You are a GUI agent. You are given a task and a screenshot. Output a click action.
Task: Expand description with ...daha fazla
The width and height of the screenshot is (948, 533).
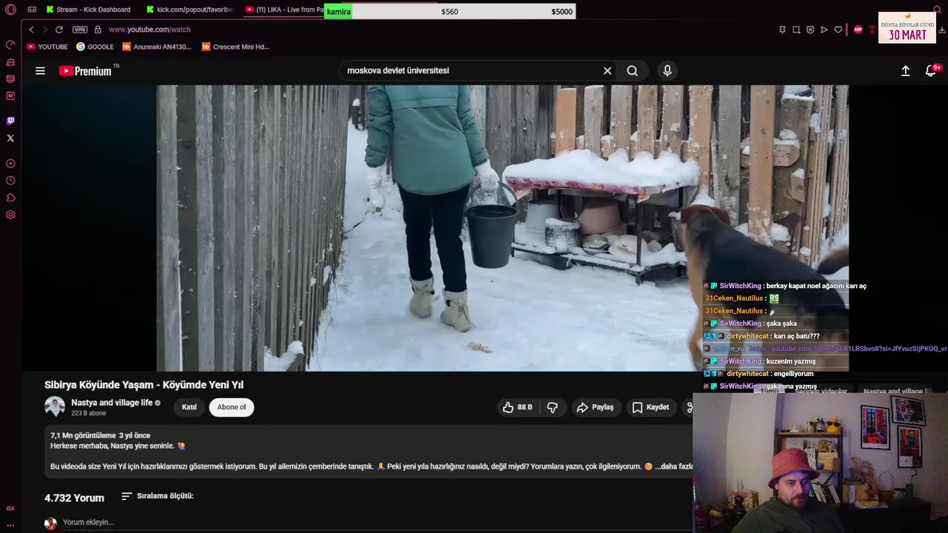pyautogui.click(x=674, y=466)
